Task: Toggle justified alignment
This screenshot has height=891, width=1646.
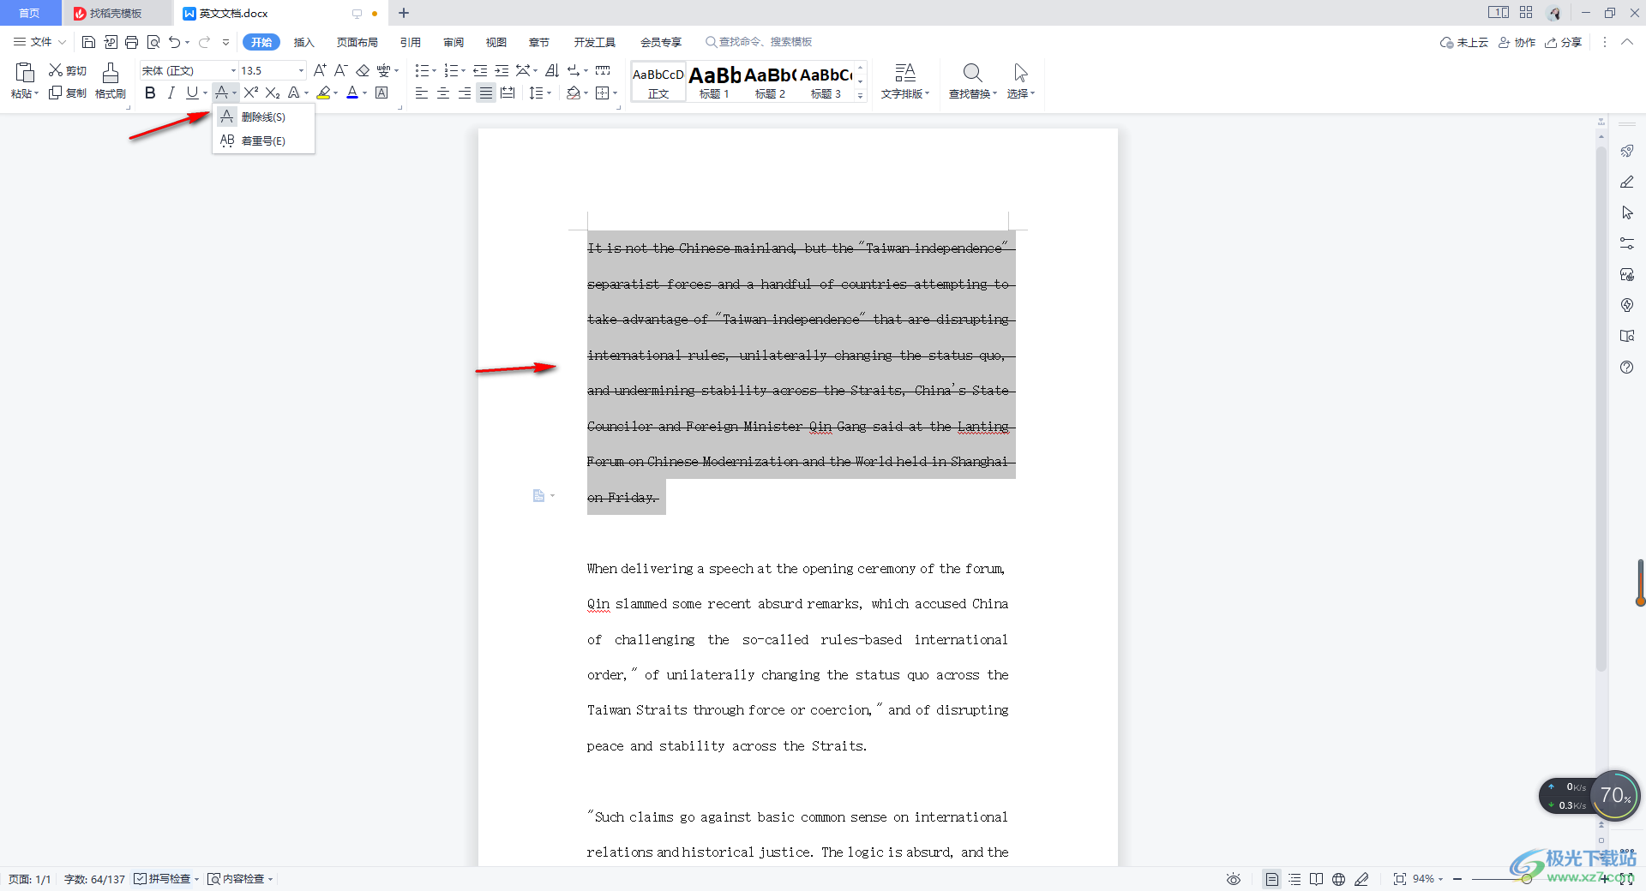Action: pyautogui.click(x=485, y=93)
